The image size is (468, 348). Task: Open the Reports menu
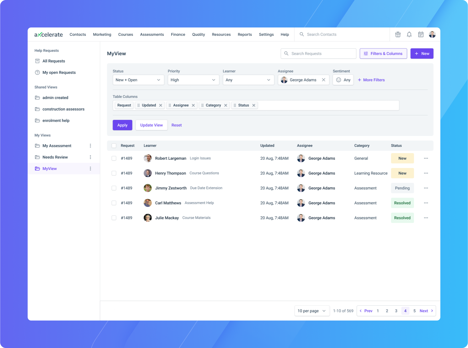pos(244,34)
